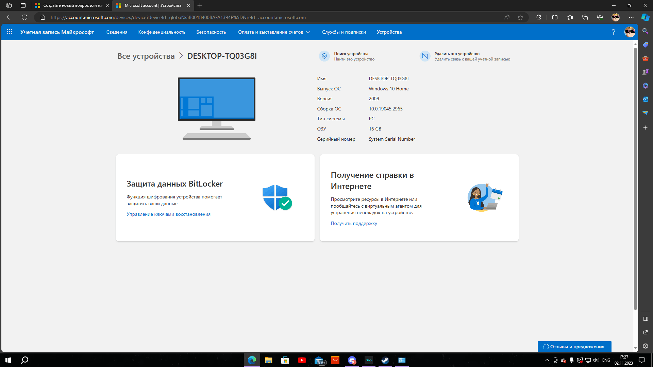Go back to the previous page
This screenshot has width=653, height=367.
(x=10, y=17)
